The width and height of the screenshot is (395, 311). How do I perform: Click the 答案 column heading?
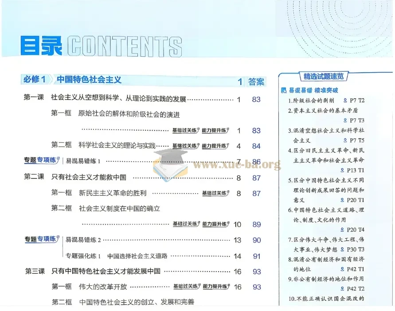coord(256,82)
